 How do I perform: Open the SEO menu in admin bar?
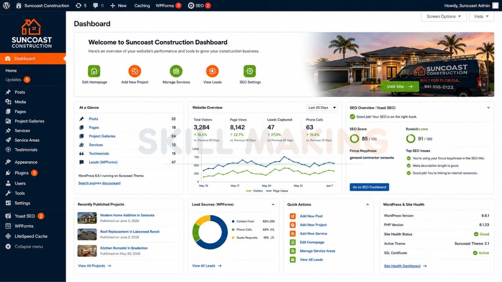pyautogui.click(x=199, y=5)
